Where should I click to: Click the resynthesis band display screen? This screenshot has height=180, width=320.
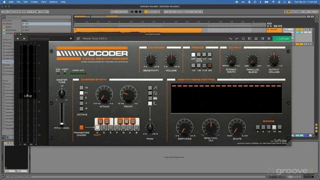(226, 98)
